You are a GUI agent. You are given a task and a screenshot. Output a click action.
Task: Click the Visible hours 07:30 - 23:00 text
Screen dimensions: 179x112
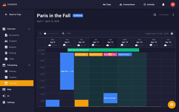click(x=157, y=34)
